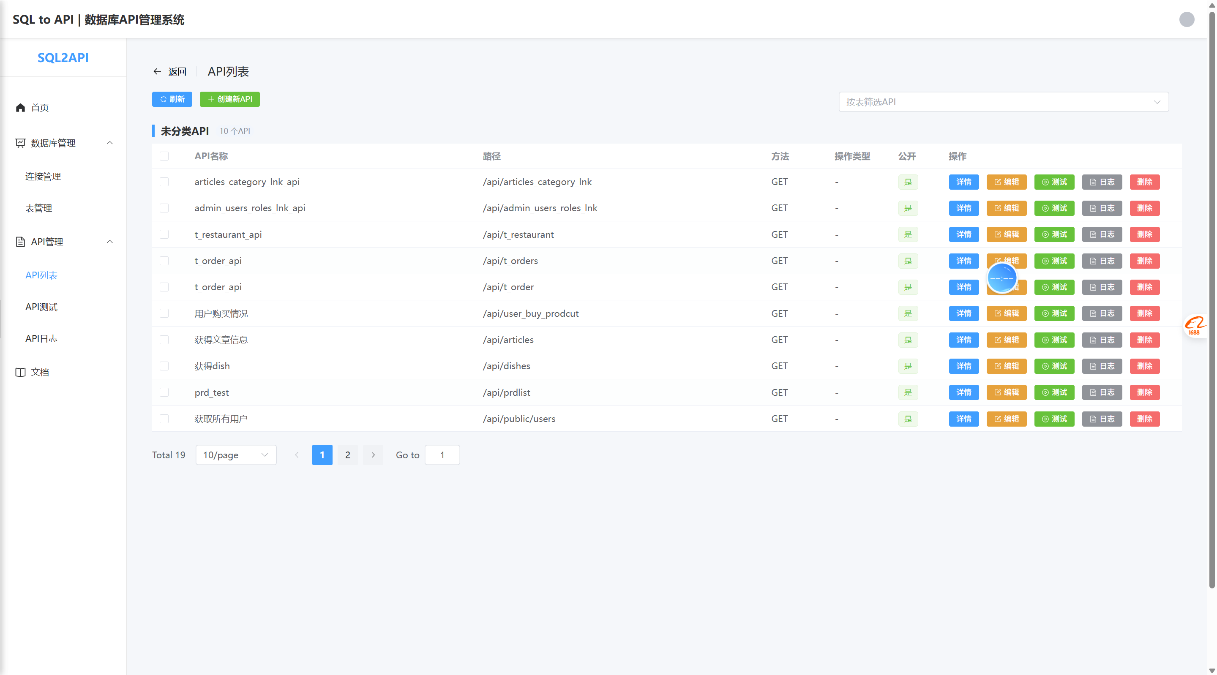Open the 10/page size dropdown
Screen dimensions: 1217x675
click(x=236, y=455)
